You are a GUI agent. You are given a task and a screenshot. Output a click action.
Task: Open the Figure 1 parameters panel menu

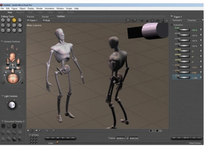point(172,16)
